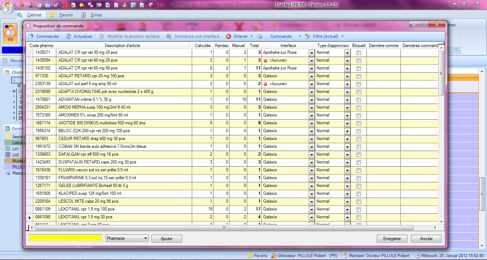
Task: Switch to the Extras ribbon tab
Action: (x=96, y=15)
